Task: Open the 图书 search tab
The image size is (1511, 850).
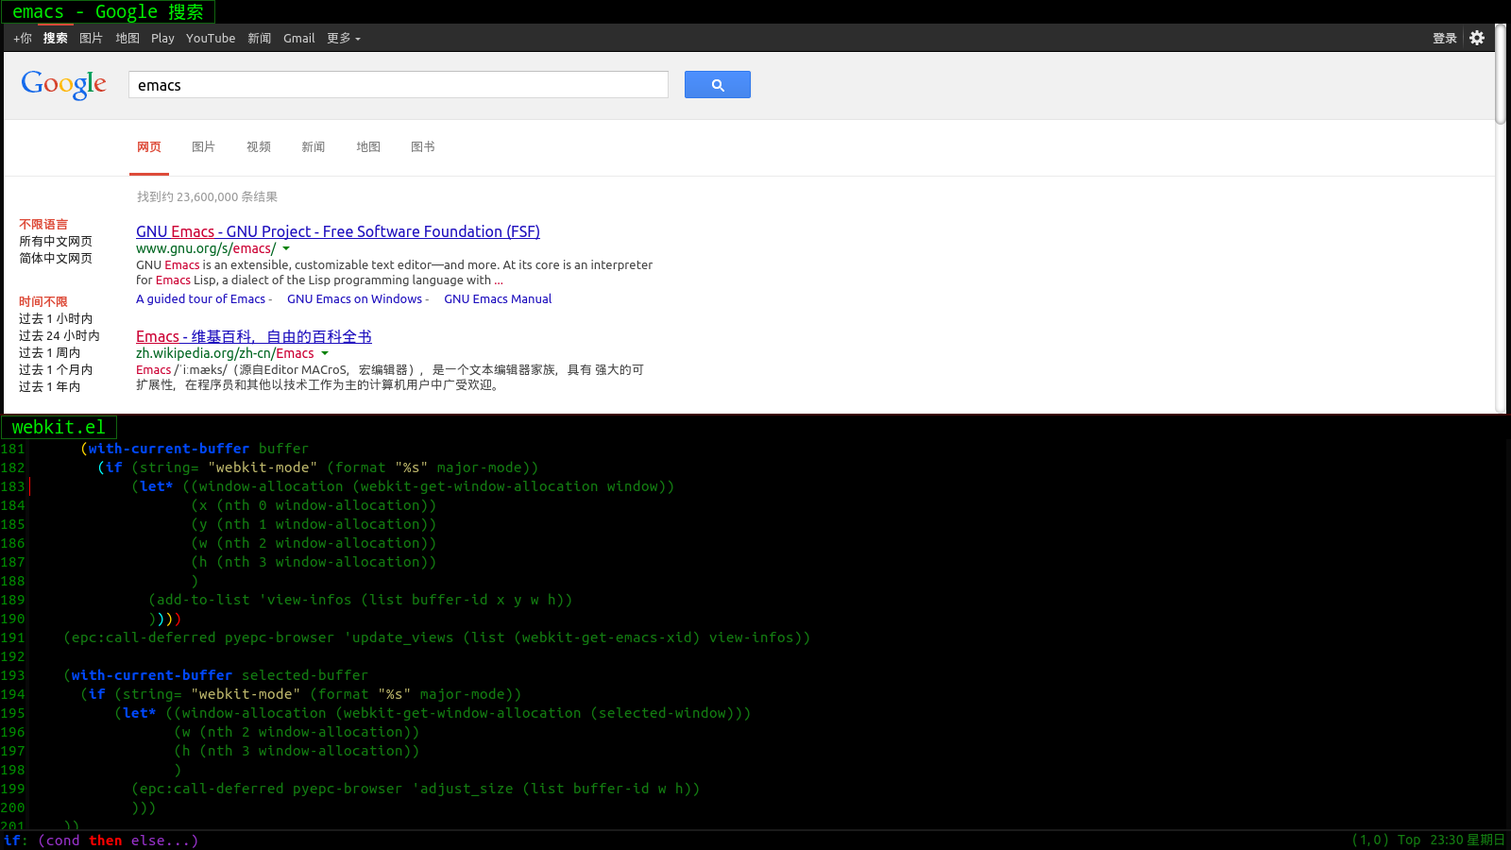Action: click(x=422, y=147)
